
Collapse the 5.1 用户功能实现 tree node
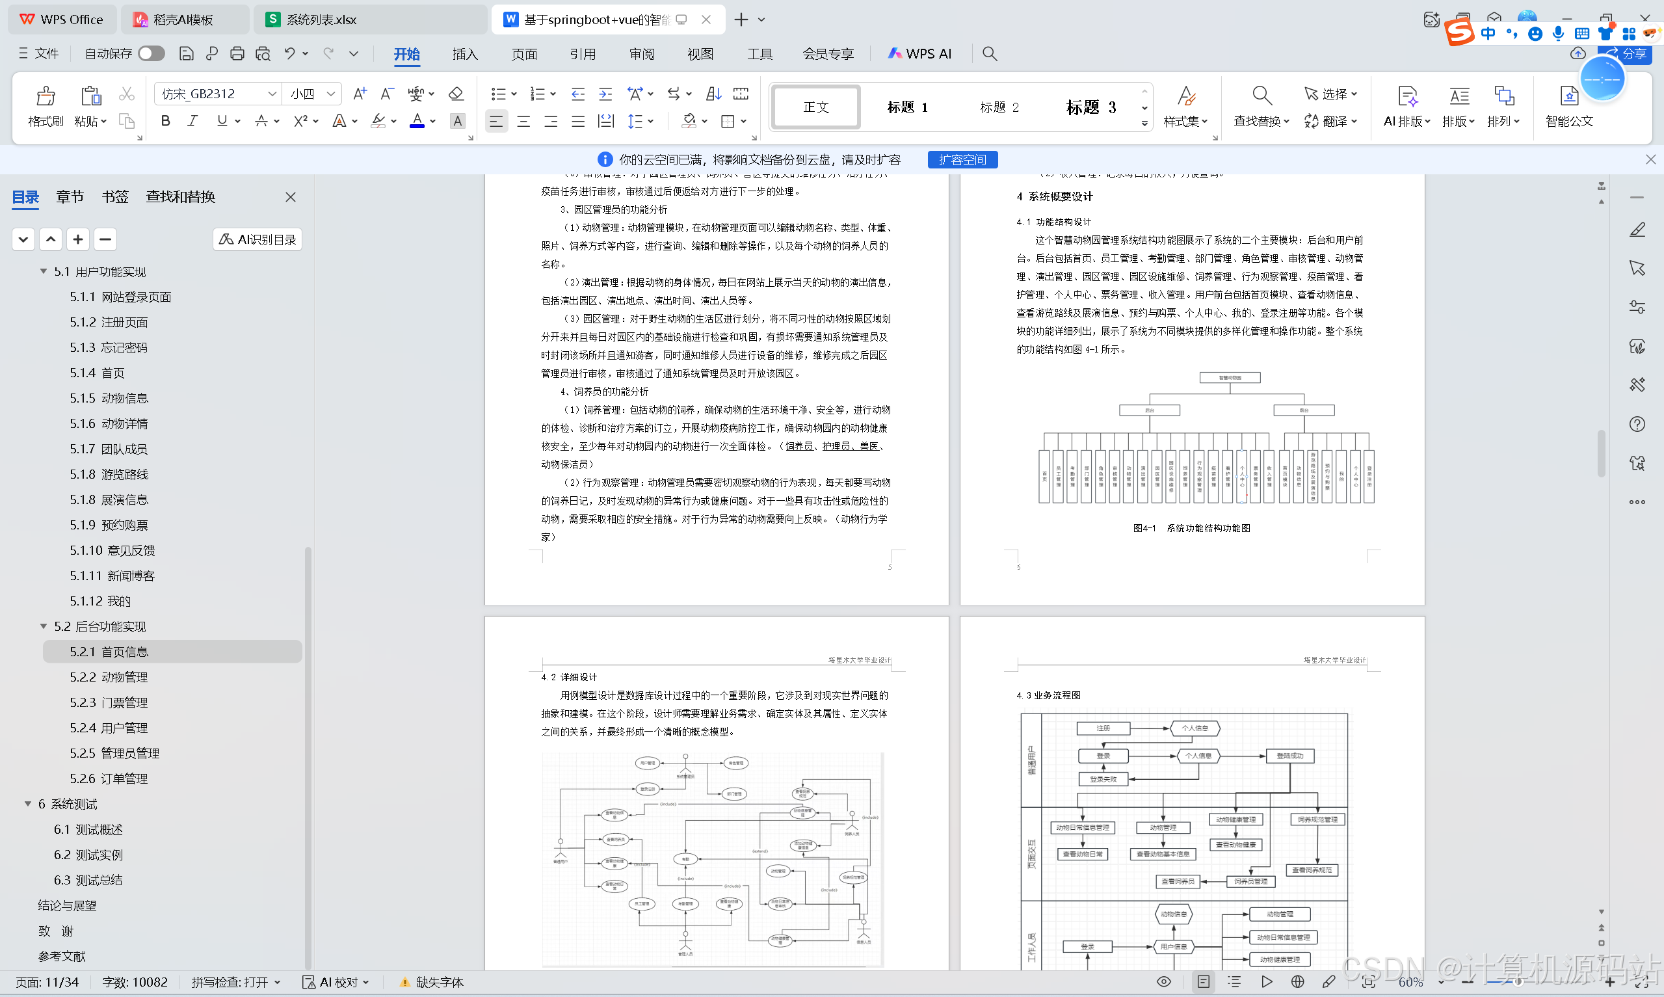point(44,271)
